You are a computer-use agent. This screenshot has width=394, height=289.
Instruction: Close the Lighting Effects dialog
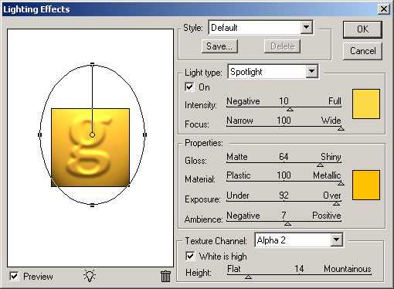click(x=384, y=9)
